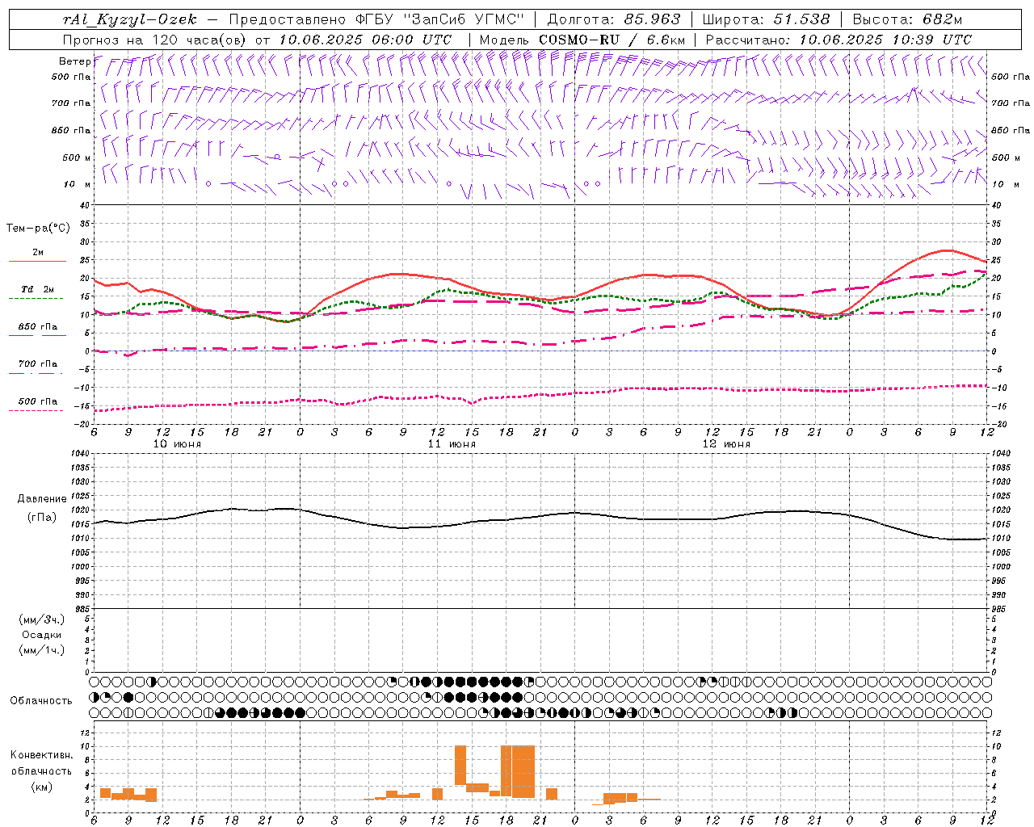The image size is (1034, 827).
Task: Click the 10 м wind level label on left axis
Action: pos(78,184)
